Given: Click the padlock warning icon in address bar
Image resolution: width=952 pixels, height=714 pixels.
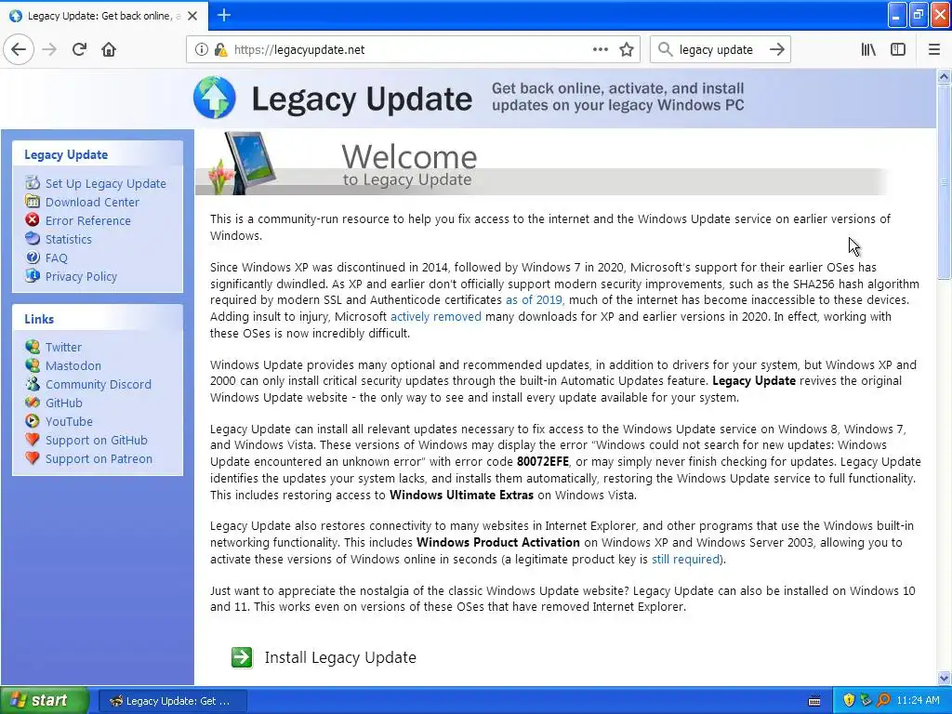Looking at the screenshot, I should (x=221, y=50).
